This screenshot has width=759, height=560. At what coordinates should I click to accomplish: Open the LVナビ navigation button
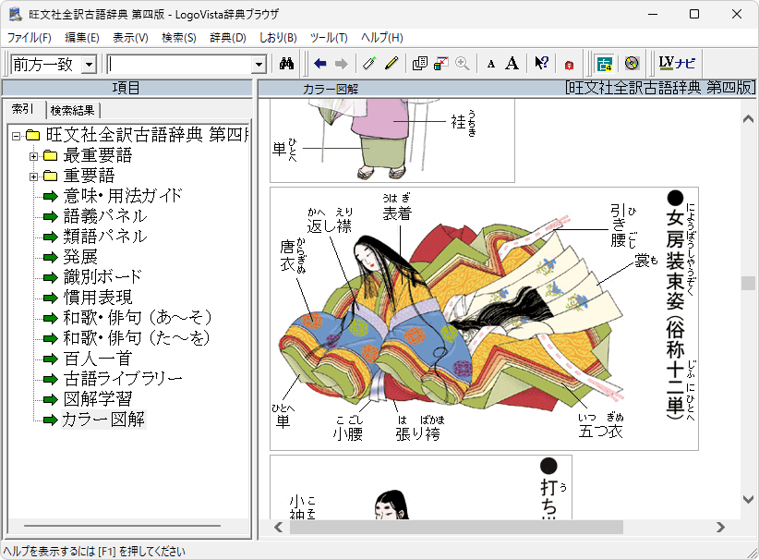(x=677, y=64)
